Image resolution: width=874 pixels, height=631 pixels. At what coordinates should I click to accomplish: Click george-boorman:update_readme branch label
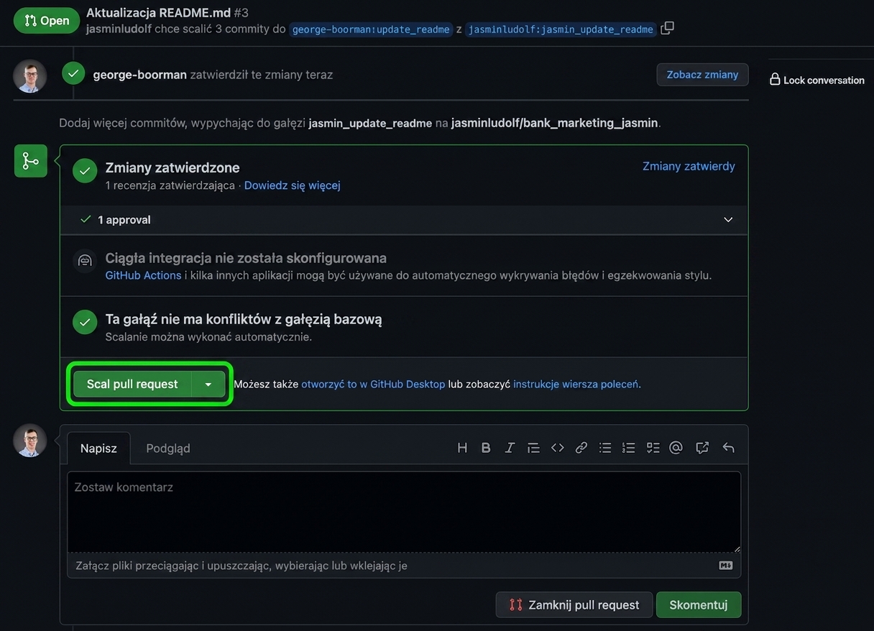(x=371, y=29)
